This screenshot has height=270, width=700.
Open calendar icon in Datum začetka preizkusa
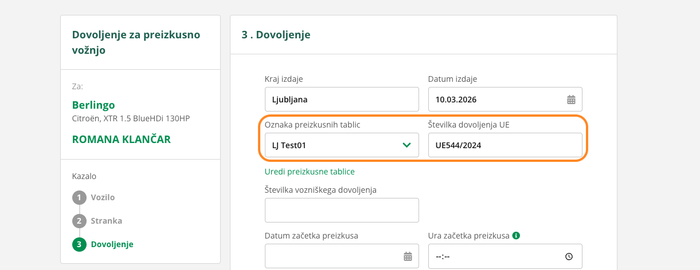(408, 256)
